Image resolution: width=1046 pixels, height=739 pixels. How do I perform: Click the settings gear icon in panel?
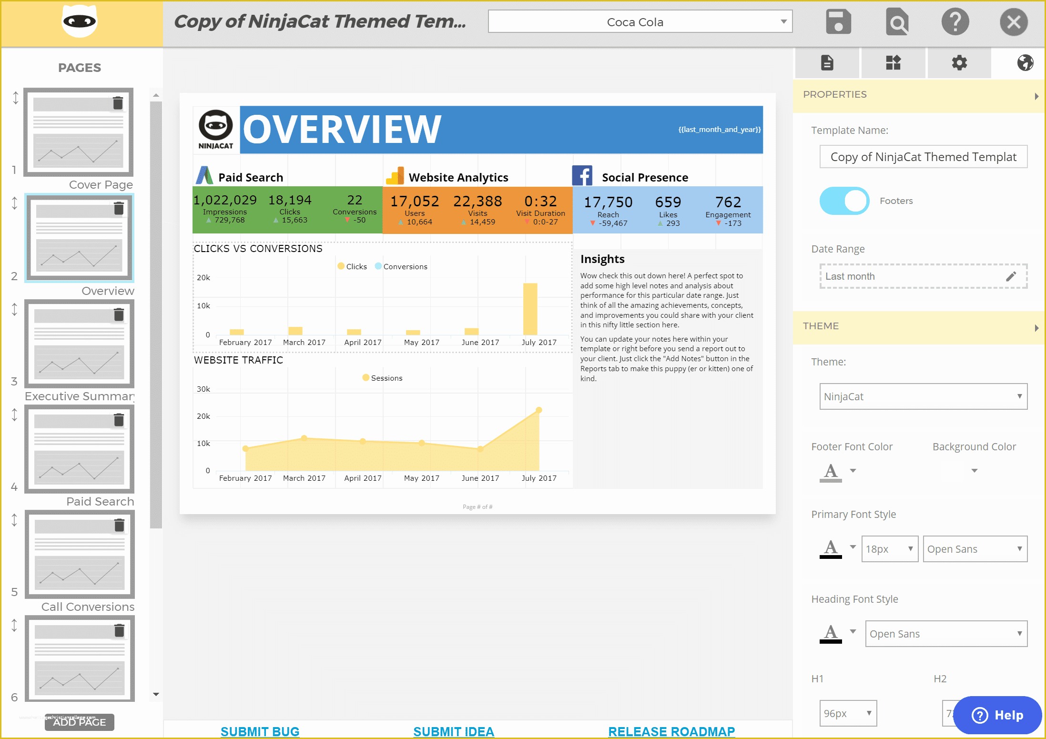[x=959, y=62]
